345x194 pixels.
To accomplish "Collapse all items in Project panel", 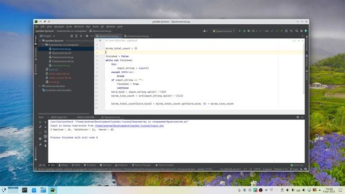I will point(81,36).
